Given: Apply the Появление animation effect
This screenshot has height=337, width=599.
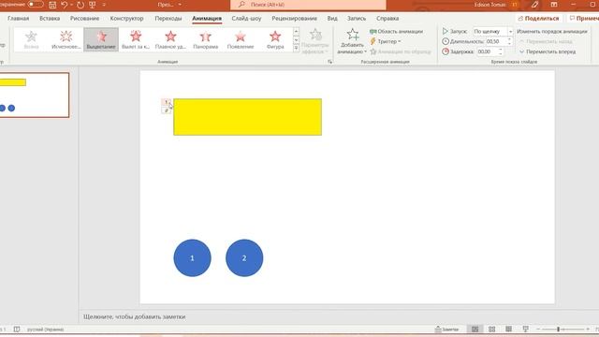Looking at the screenshot, I should click(x=241, y=39).
